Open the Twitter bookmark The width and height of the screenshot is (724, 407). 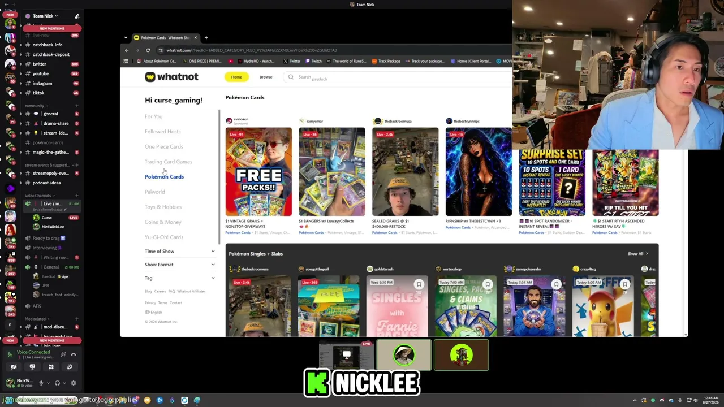click(x=292, y=61)
